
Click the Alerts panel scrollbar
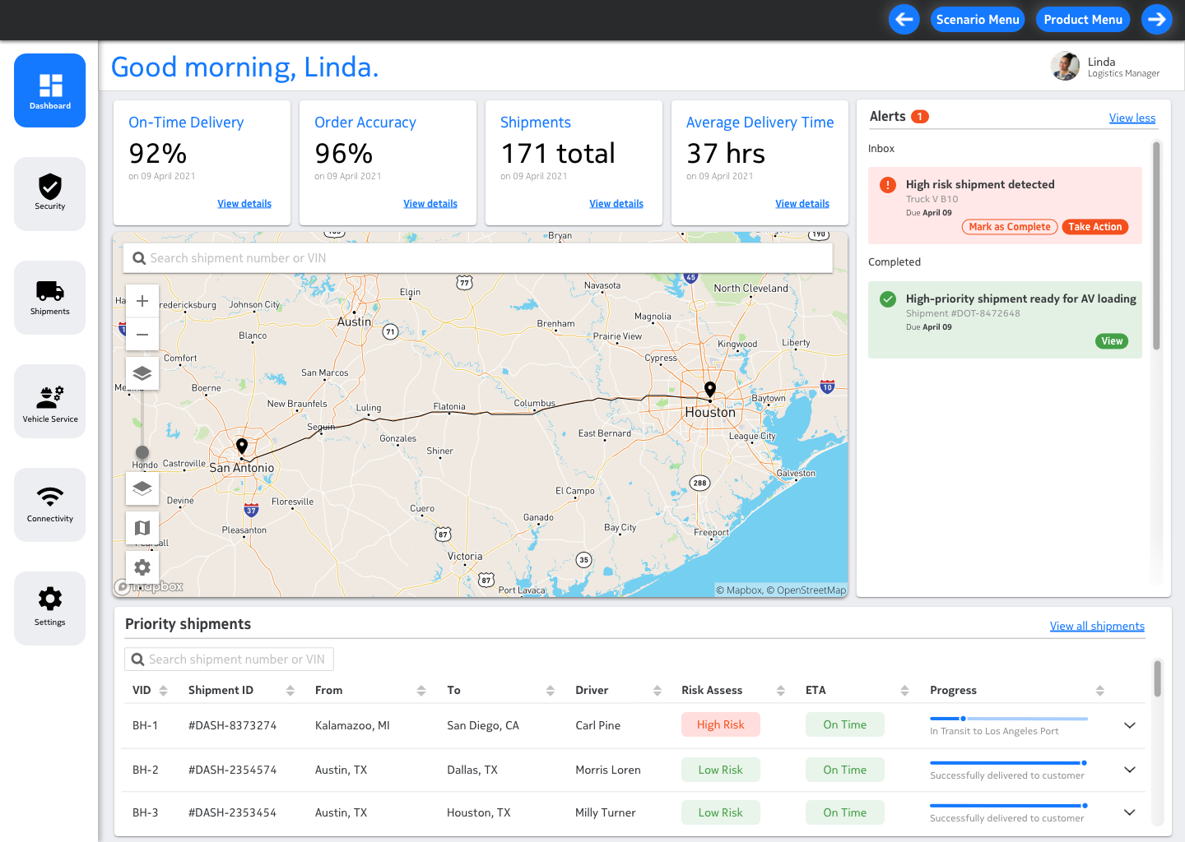pyautogui.click(x=1156, y=246)
